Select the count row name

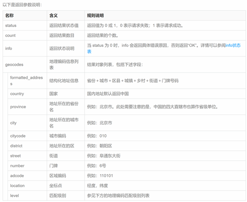(x=10, y=36)
